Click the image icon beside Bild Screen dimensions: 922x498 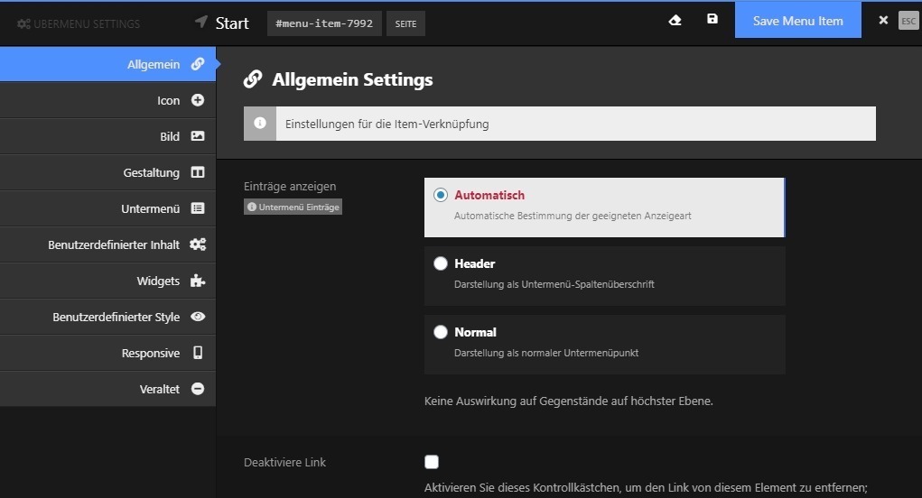coord(198,136)
